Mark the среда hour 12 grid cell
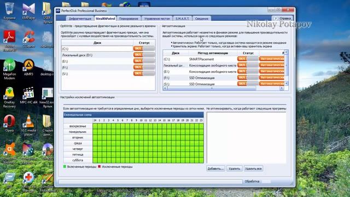This screenshot has height=197, width=350. (150, 143)
